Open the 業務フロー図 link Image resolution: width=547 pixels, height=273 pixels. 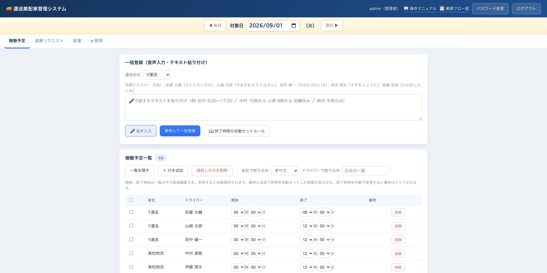coord(454,9)
